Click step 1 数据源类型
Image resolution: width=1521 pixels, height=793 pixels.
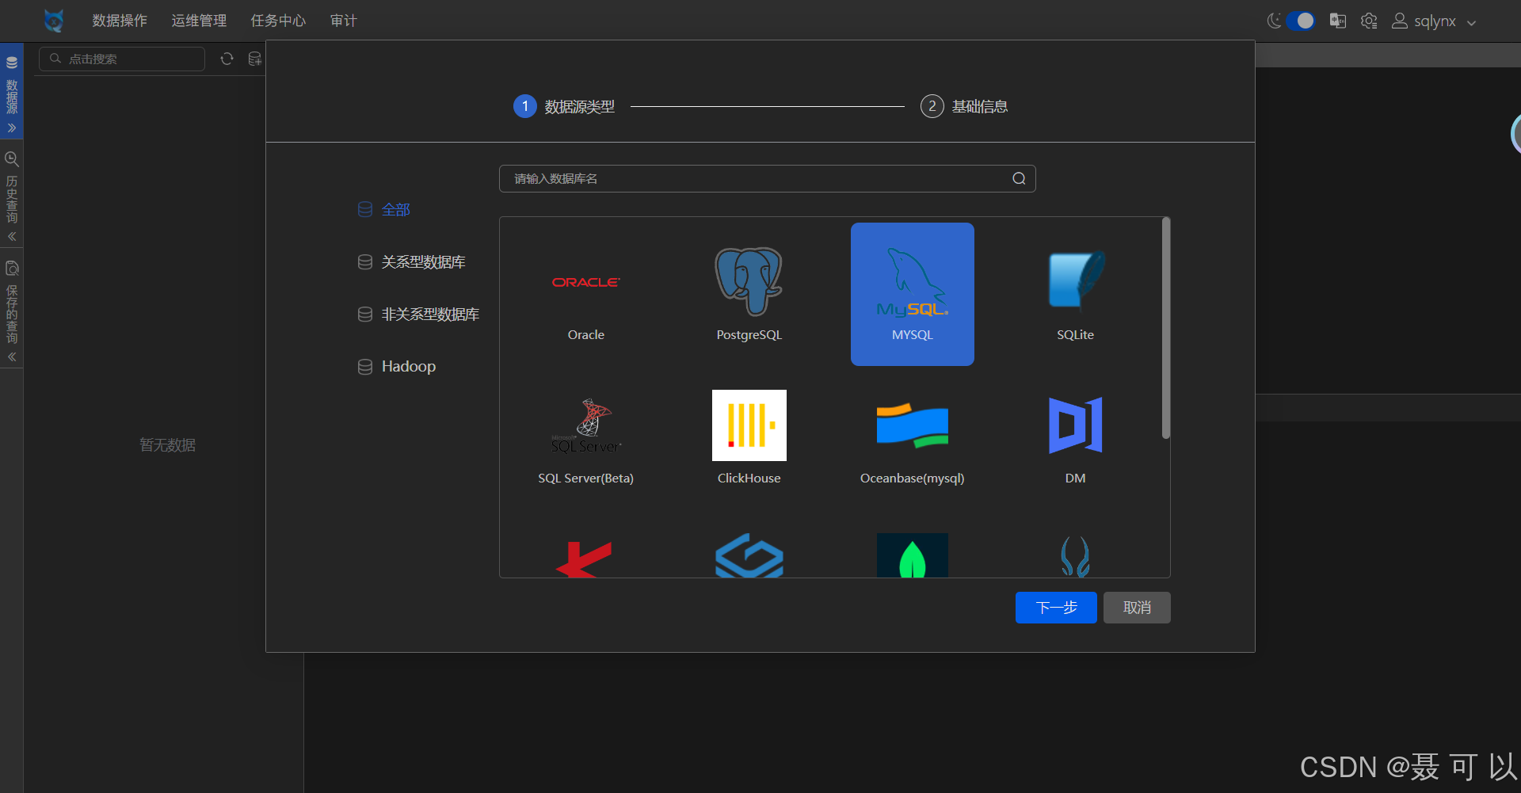[564, 106]
